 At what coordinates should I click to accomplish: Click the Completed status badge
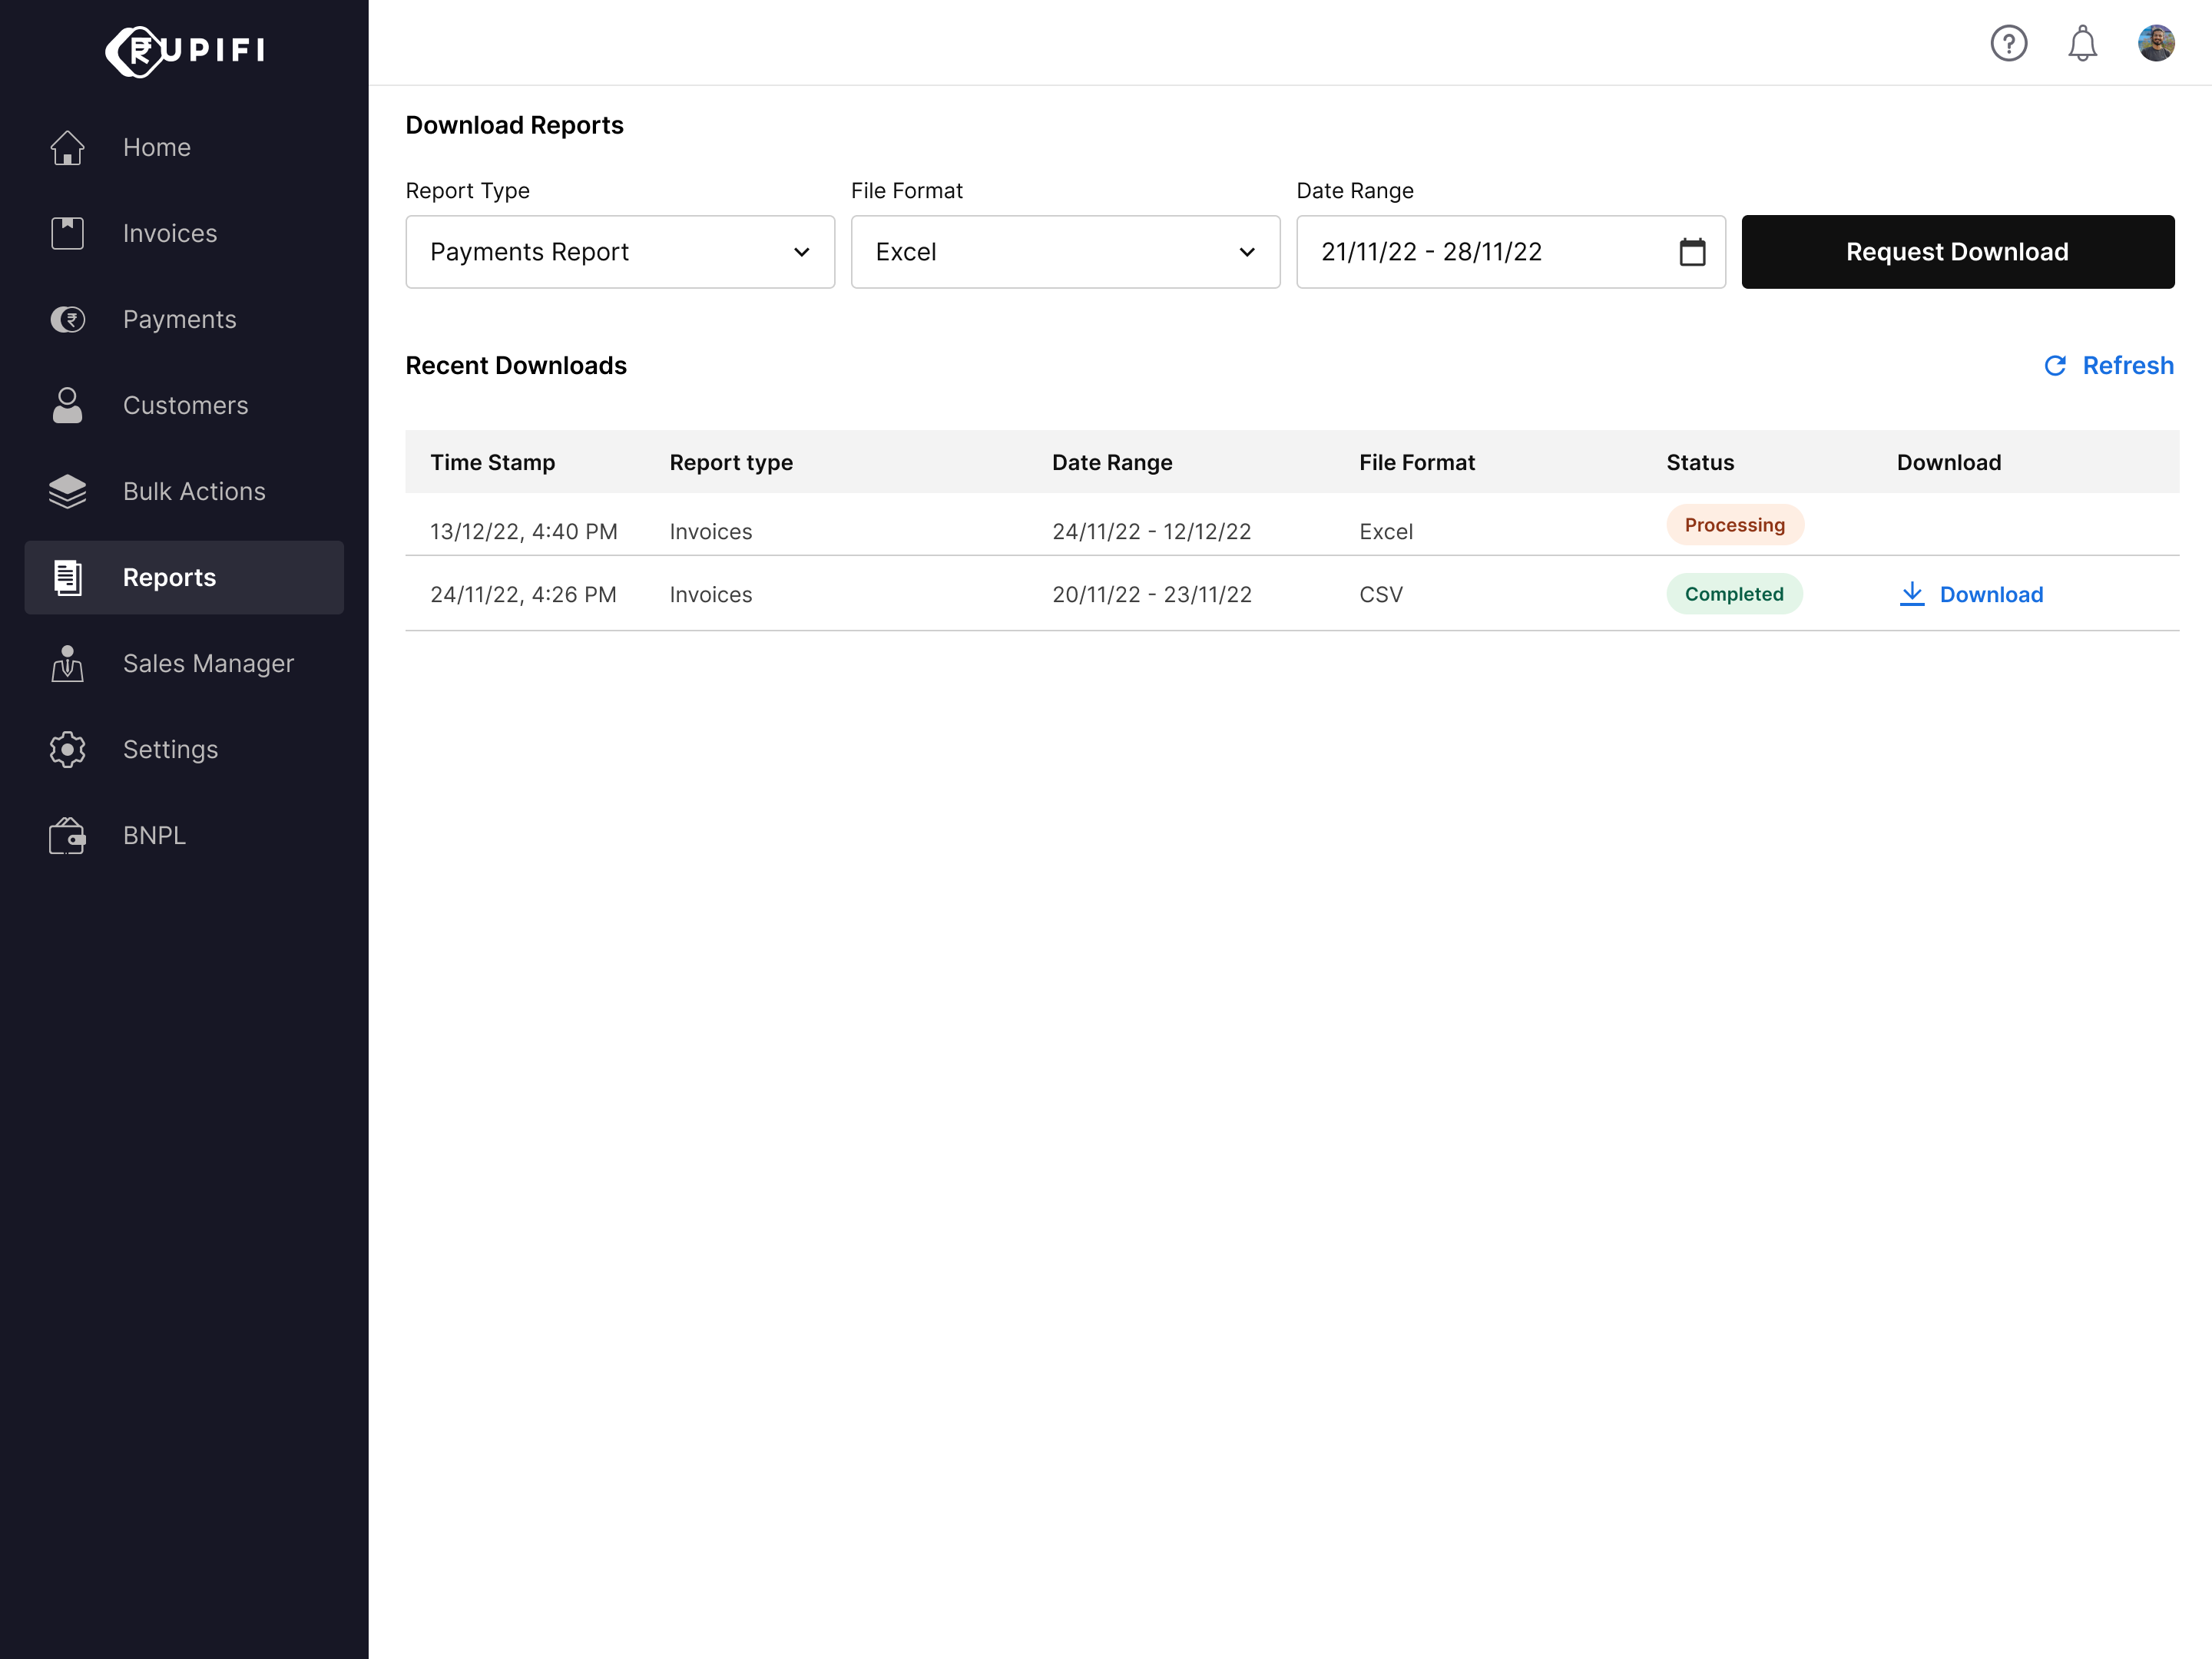[x=1734, y=594]
